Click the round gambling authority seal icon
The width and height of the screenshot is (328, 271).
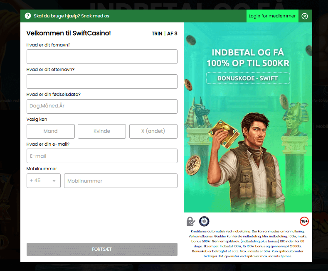204,221
